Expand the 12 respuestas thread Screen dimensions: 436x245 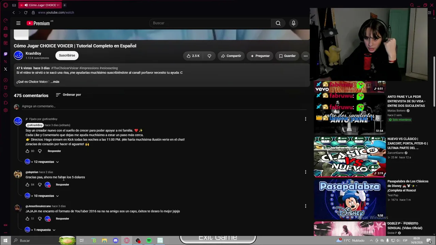[42, 162]
